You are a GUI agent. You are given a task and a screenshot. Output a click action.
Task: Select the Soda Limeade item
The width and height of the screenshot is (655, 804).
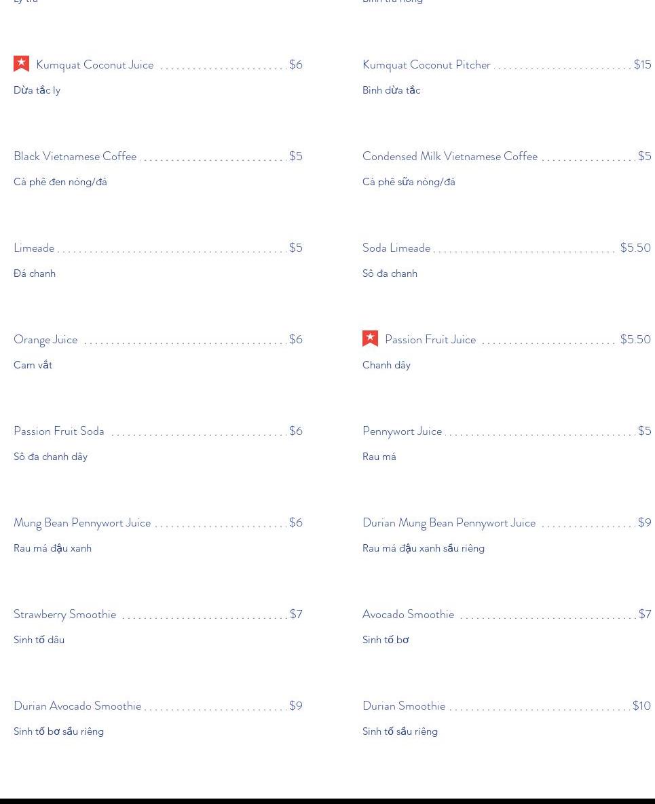pos(396,248)
